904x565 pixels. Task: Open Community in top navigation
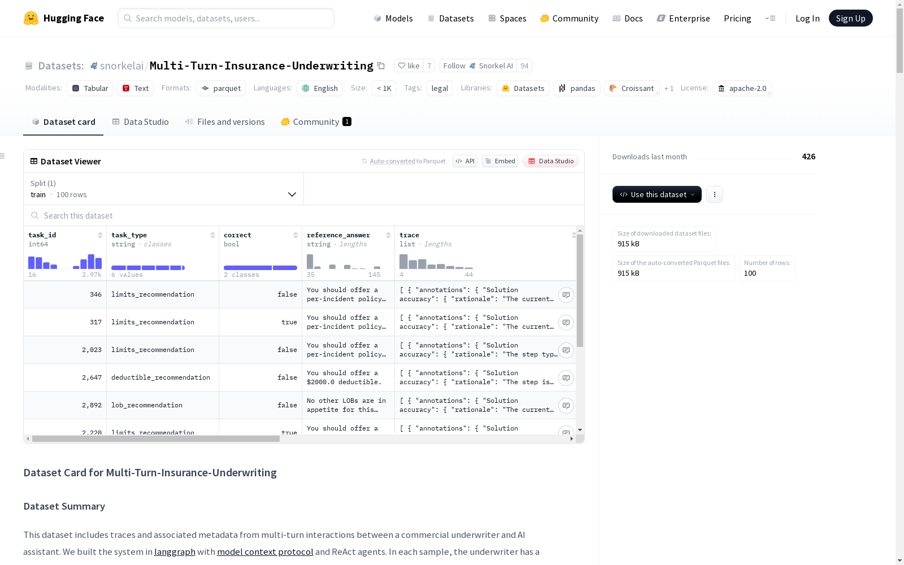[x=569, y=18]
